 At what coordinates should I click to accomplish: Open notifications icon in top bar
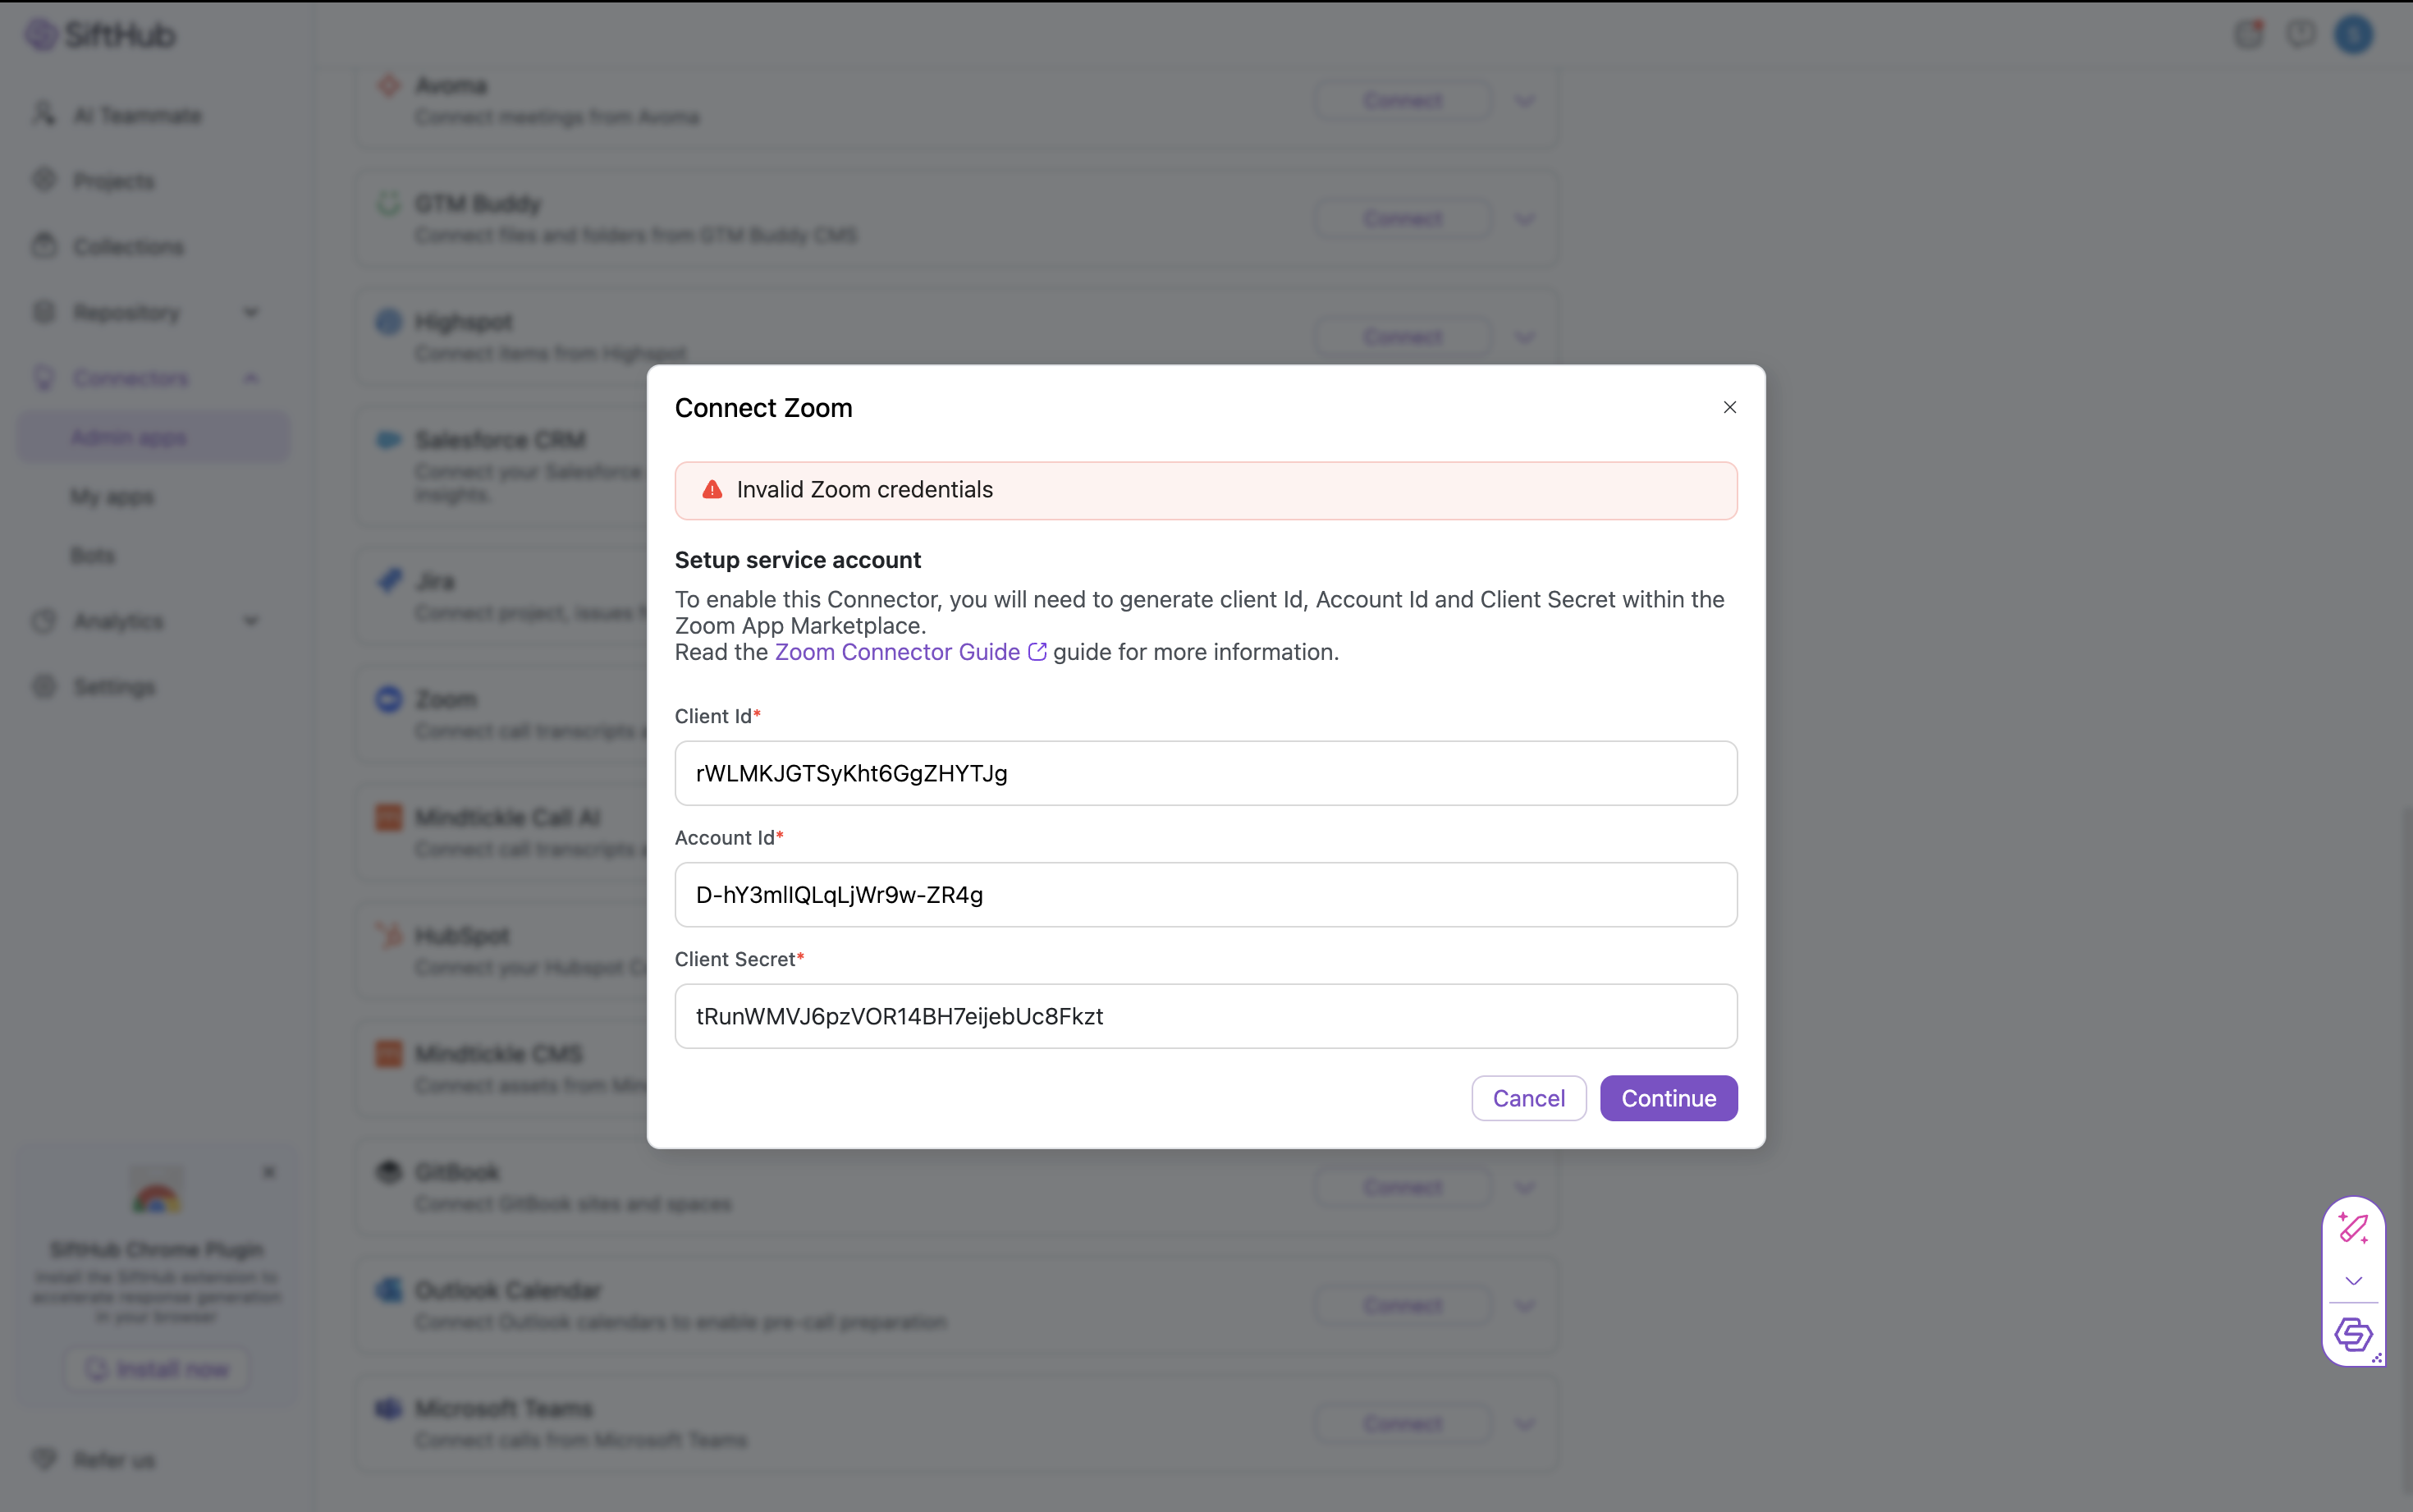pyautogui.click(x=2248, y=34)
